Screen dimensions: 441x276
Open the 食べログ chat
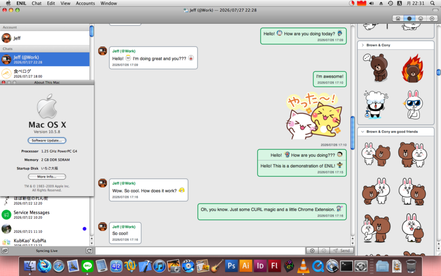[x=45, y=73]
